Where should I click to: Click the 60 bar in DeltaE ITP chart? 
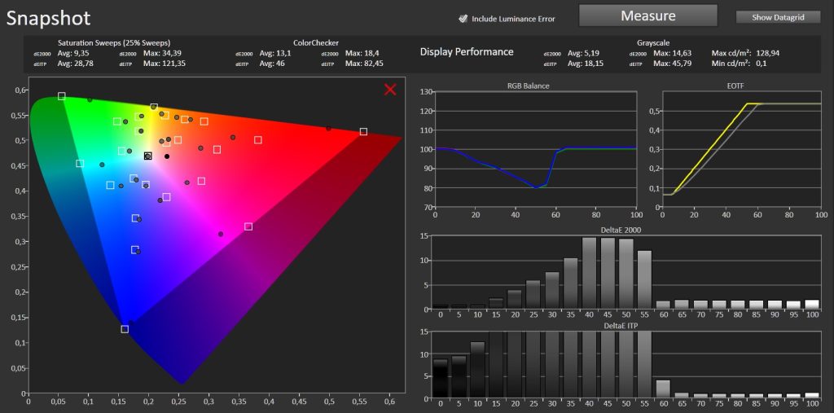(663, 388)
